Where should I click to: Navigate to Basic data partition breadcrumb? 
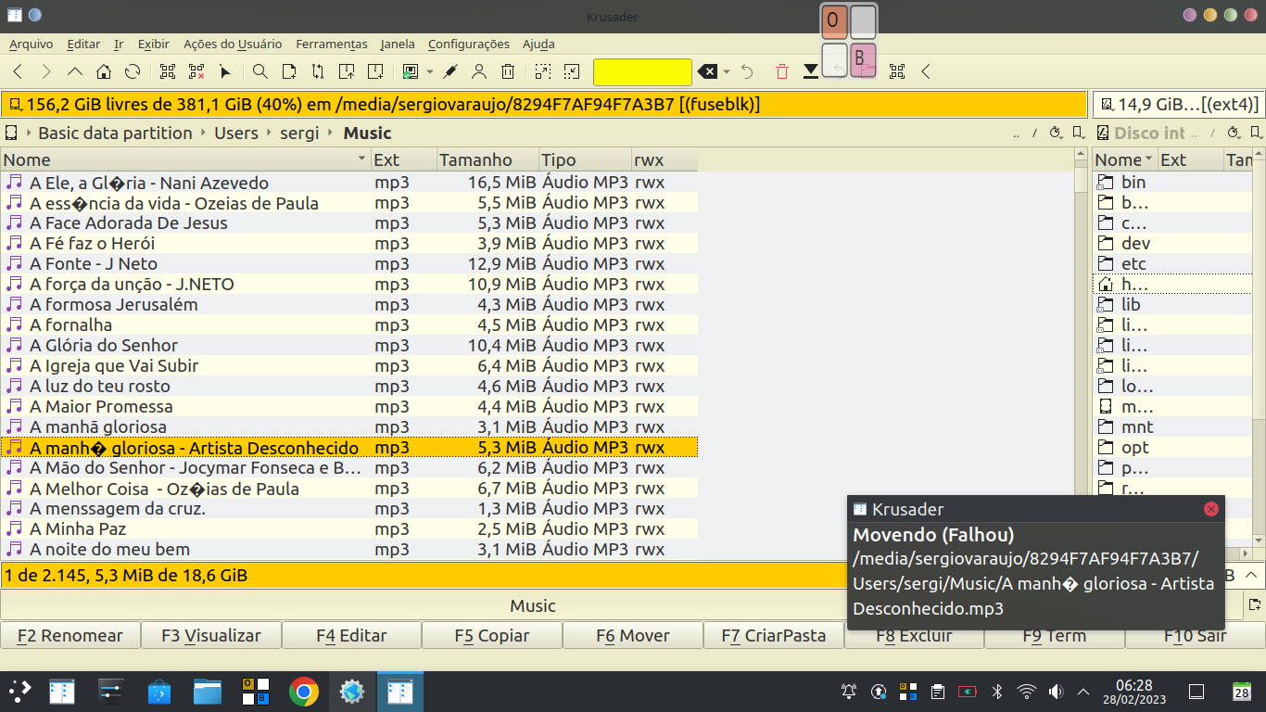(115, 133)
